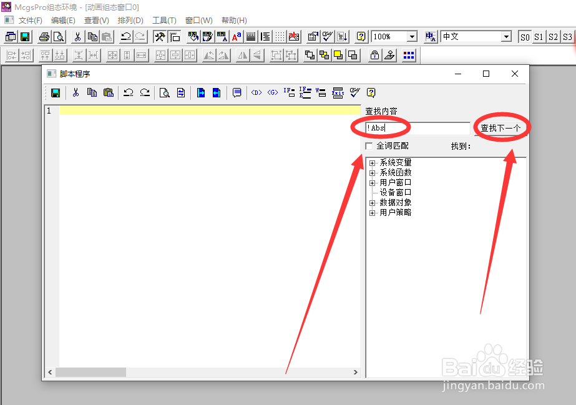Open the 编辑(E) menu

(x=63, y=21)
